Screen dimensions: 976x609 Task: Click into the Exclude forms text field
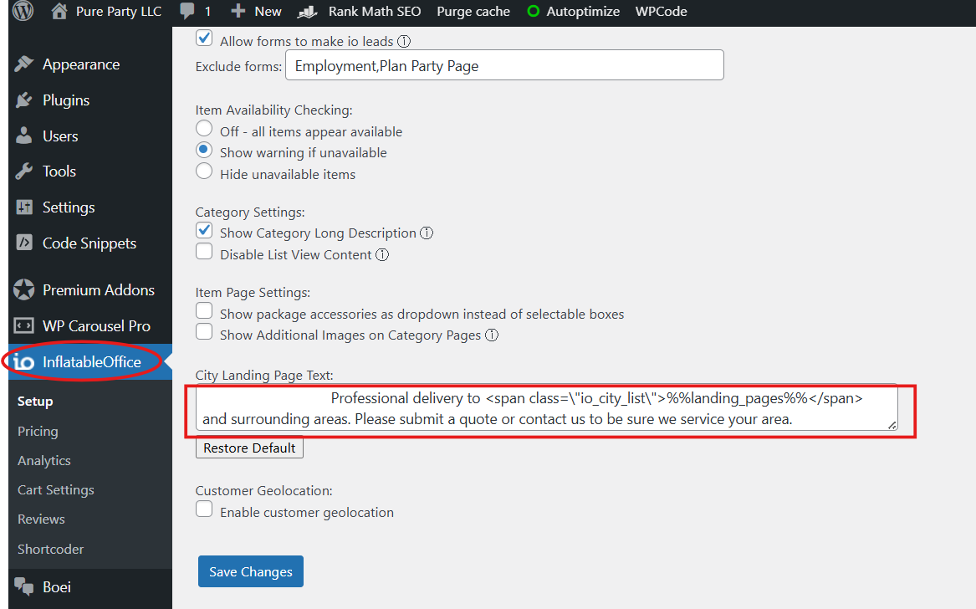pyautogui.click(x=503, y=65)
